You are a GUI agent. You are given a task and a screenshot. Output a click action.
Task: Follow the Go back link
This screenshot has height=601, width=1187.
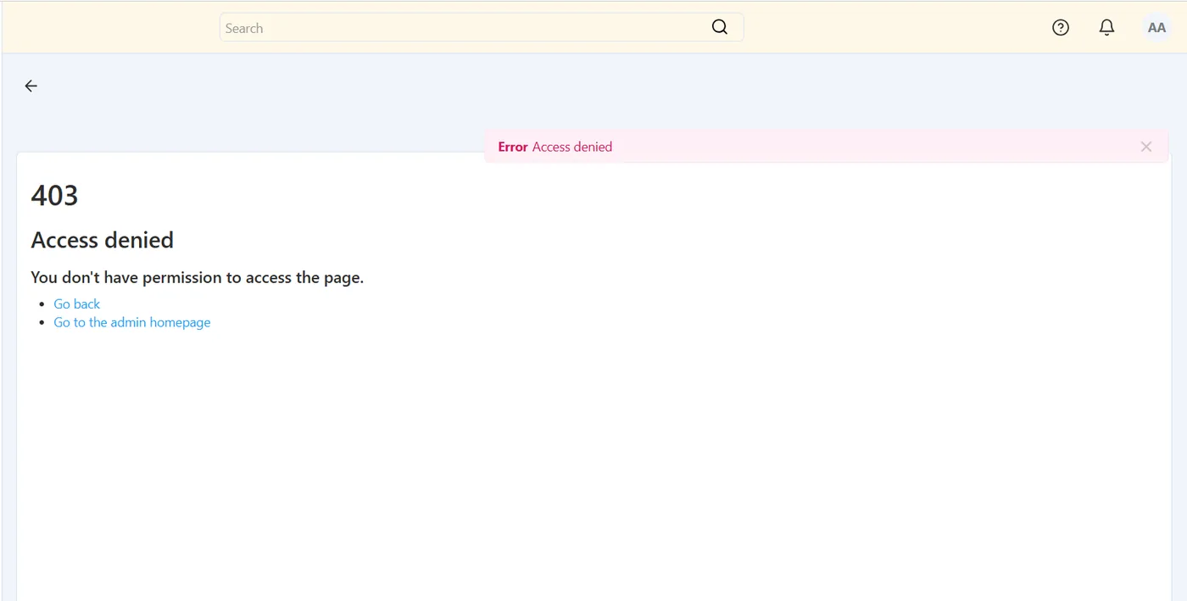pos(77,303)
